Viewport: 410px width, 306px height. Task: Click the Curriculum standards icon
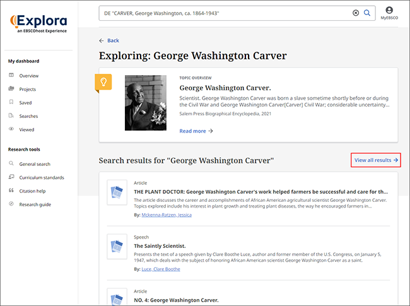(x=11, y=177)
